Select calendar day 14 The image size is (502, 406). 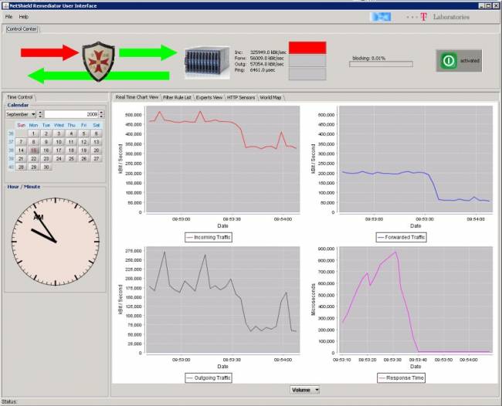point(21,151)
